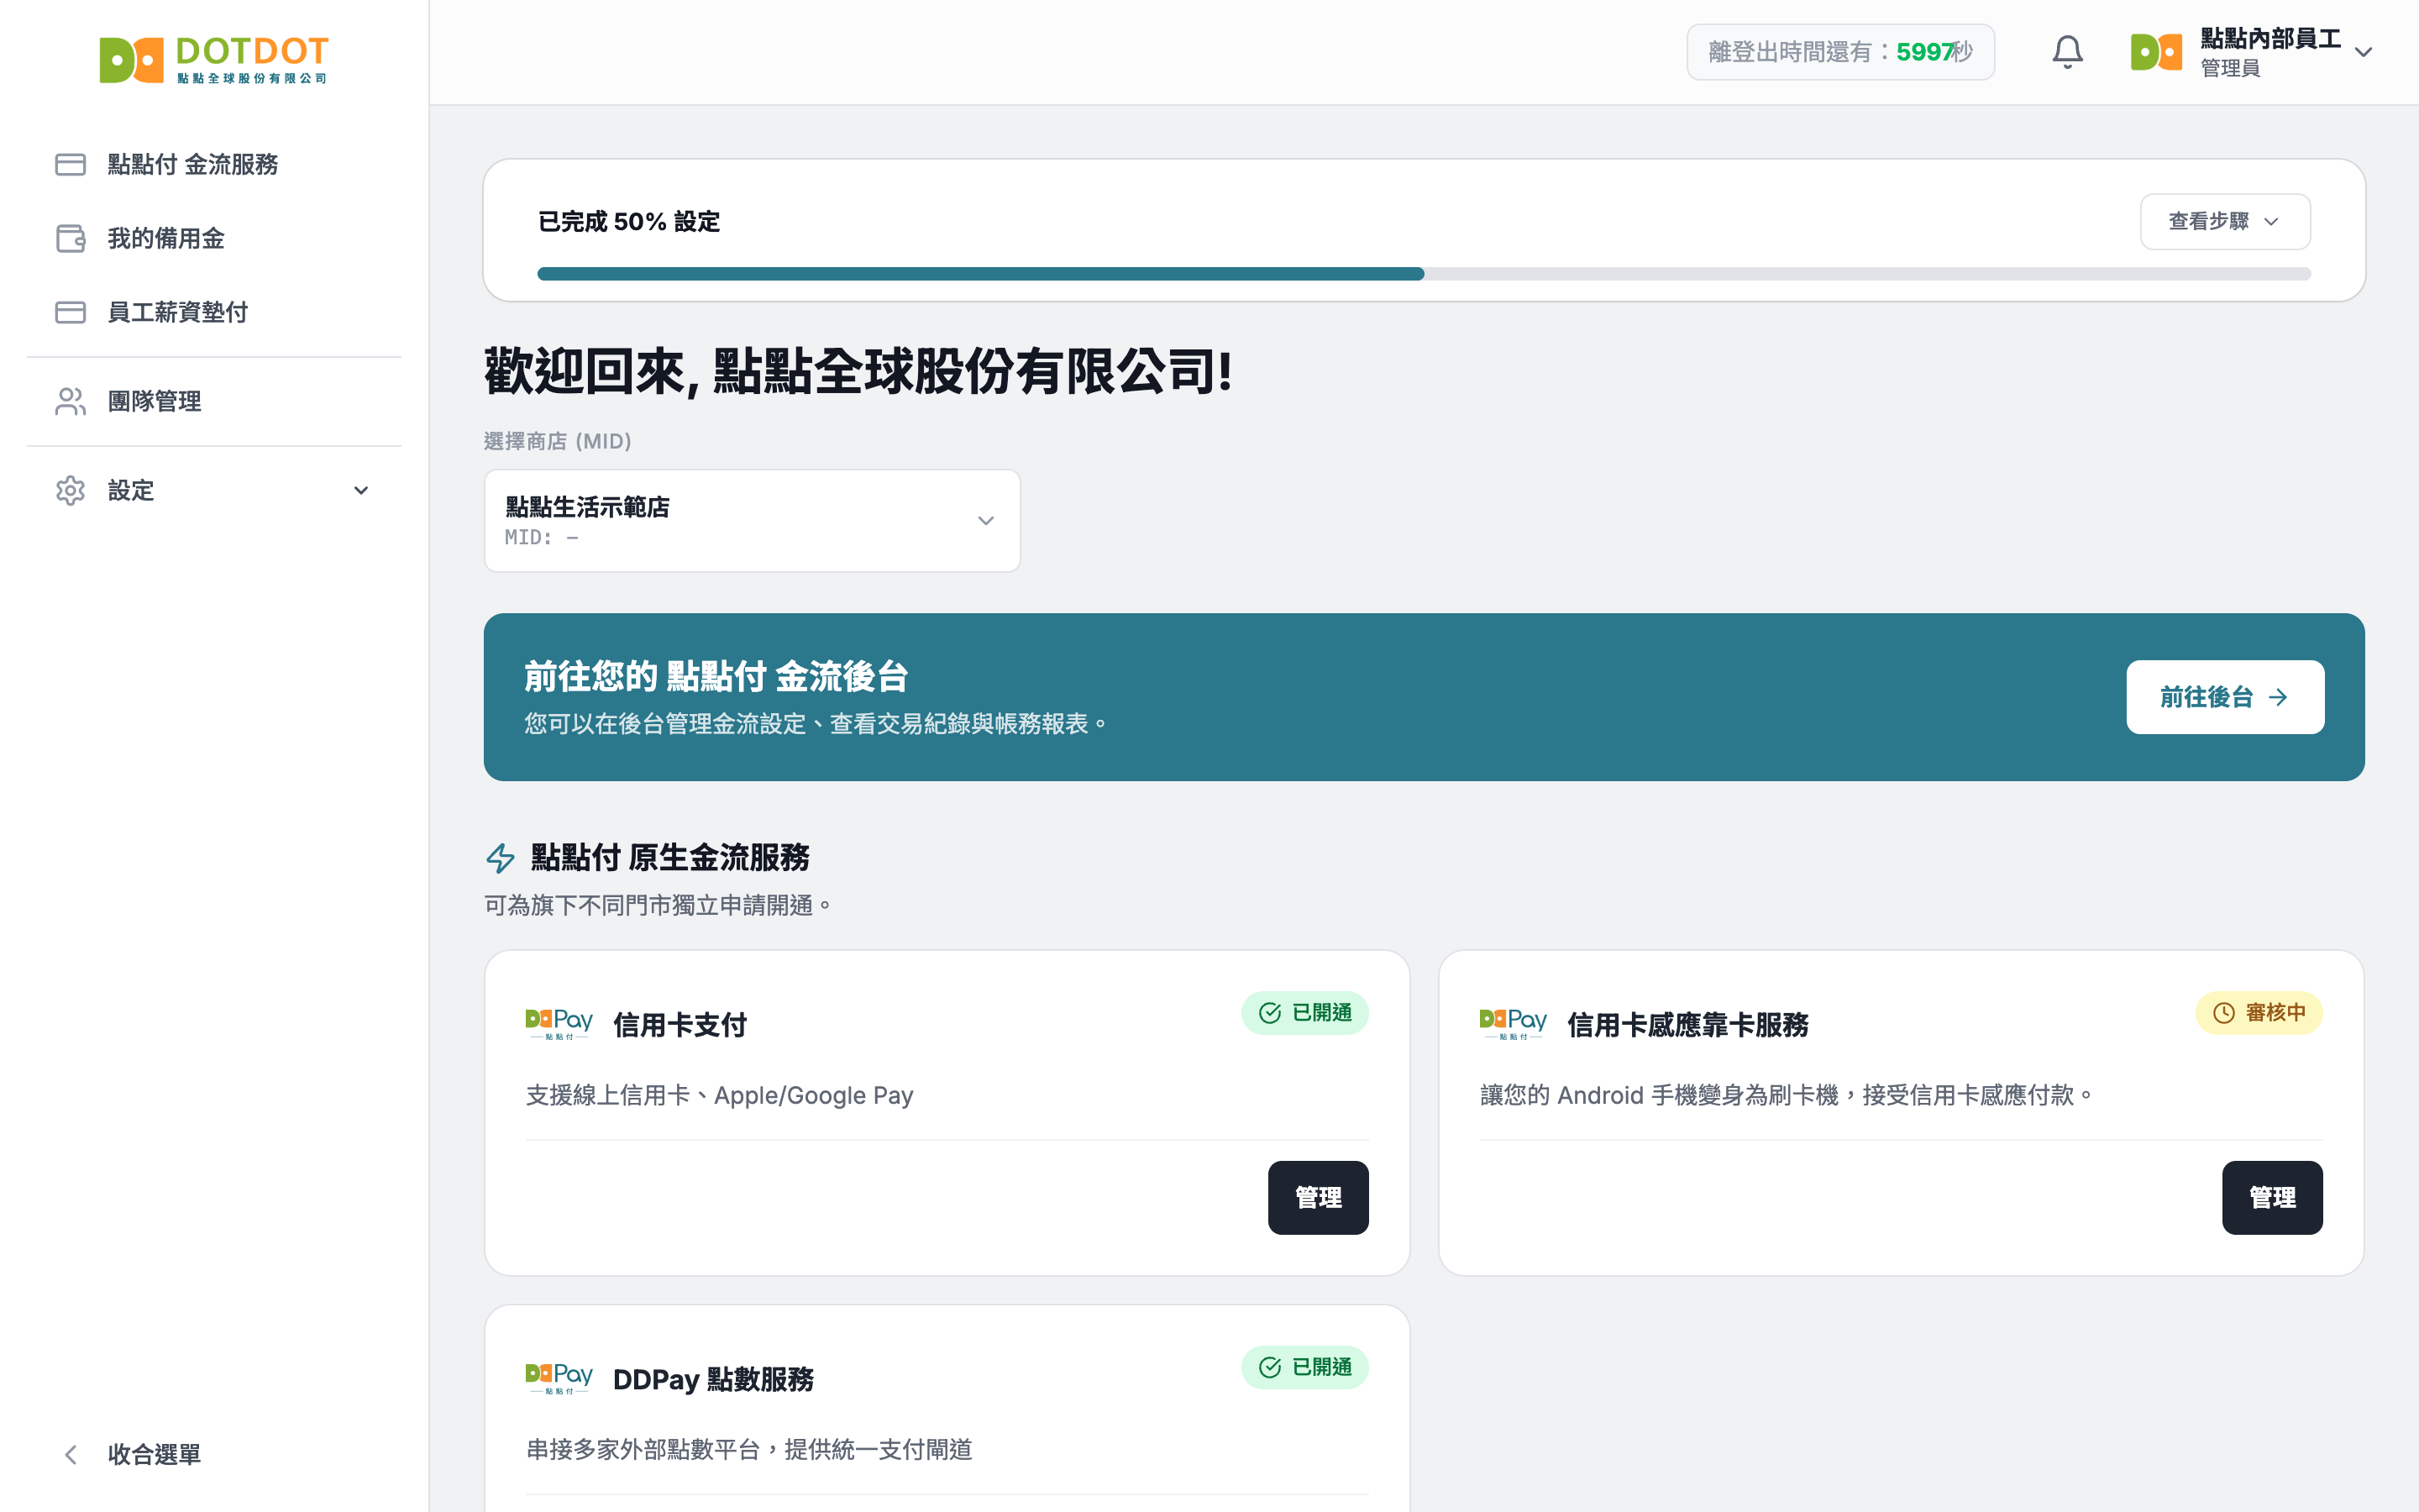This screenshot has width=2419, height=1512.
Task: Click 可為旗下不同門市獨立申請開通 subtitle
Action: [x=658, y=905]
